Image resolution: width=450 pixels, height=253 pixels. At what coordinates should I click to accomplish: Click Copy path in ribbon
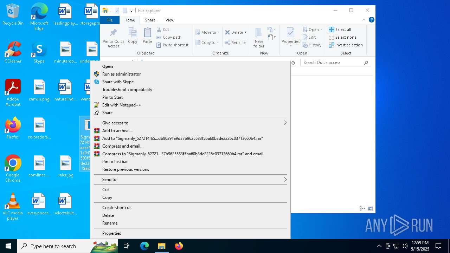169,37
